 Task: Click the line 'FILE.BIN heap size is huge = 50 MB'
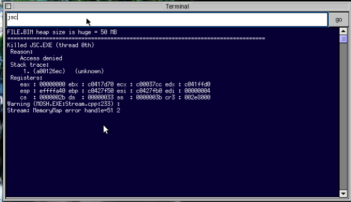pyautogui.click(x=62, y=32)
